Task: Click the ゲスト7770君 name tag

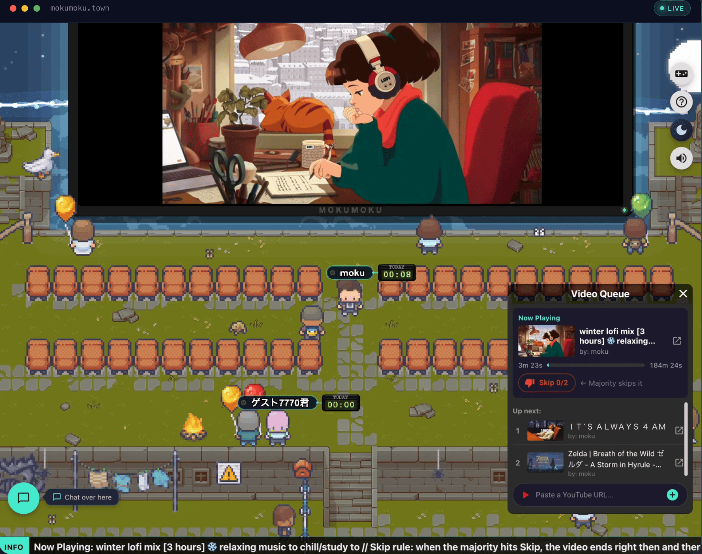Action: tap(277, 403)
